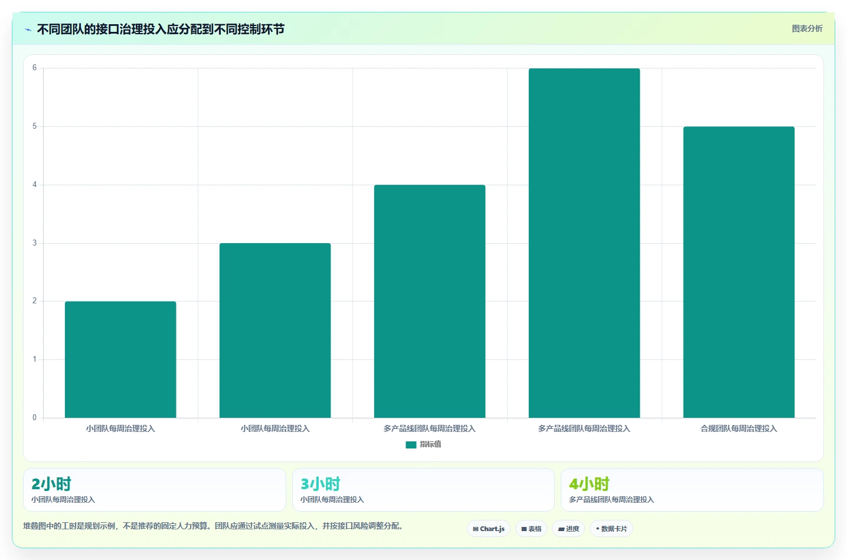Select the 进度 chip
The image size is (847, 560).
point(568,529)
